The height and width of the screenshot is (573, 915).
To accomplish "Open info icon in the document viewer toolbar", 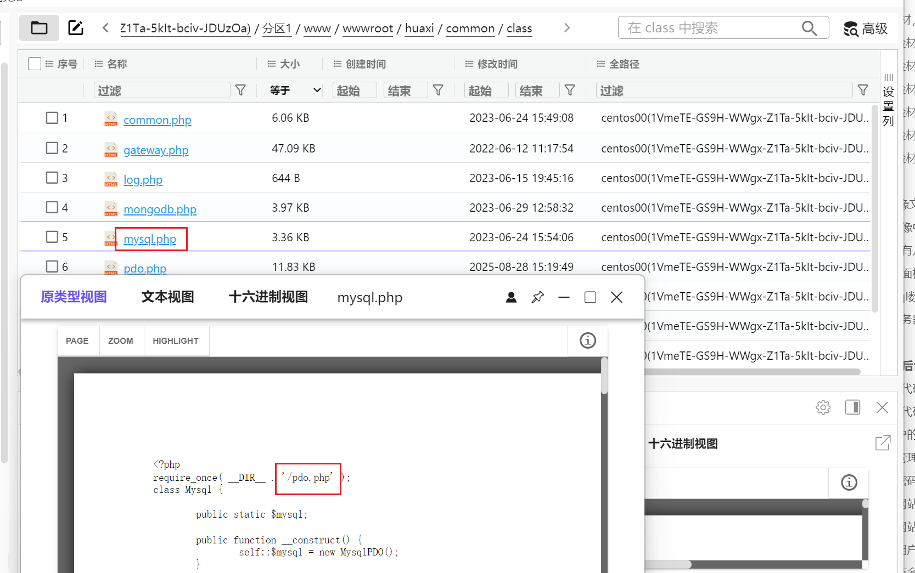I will pyautogui.click(x=587, y=341).
